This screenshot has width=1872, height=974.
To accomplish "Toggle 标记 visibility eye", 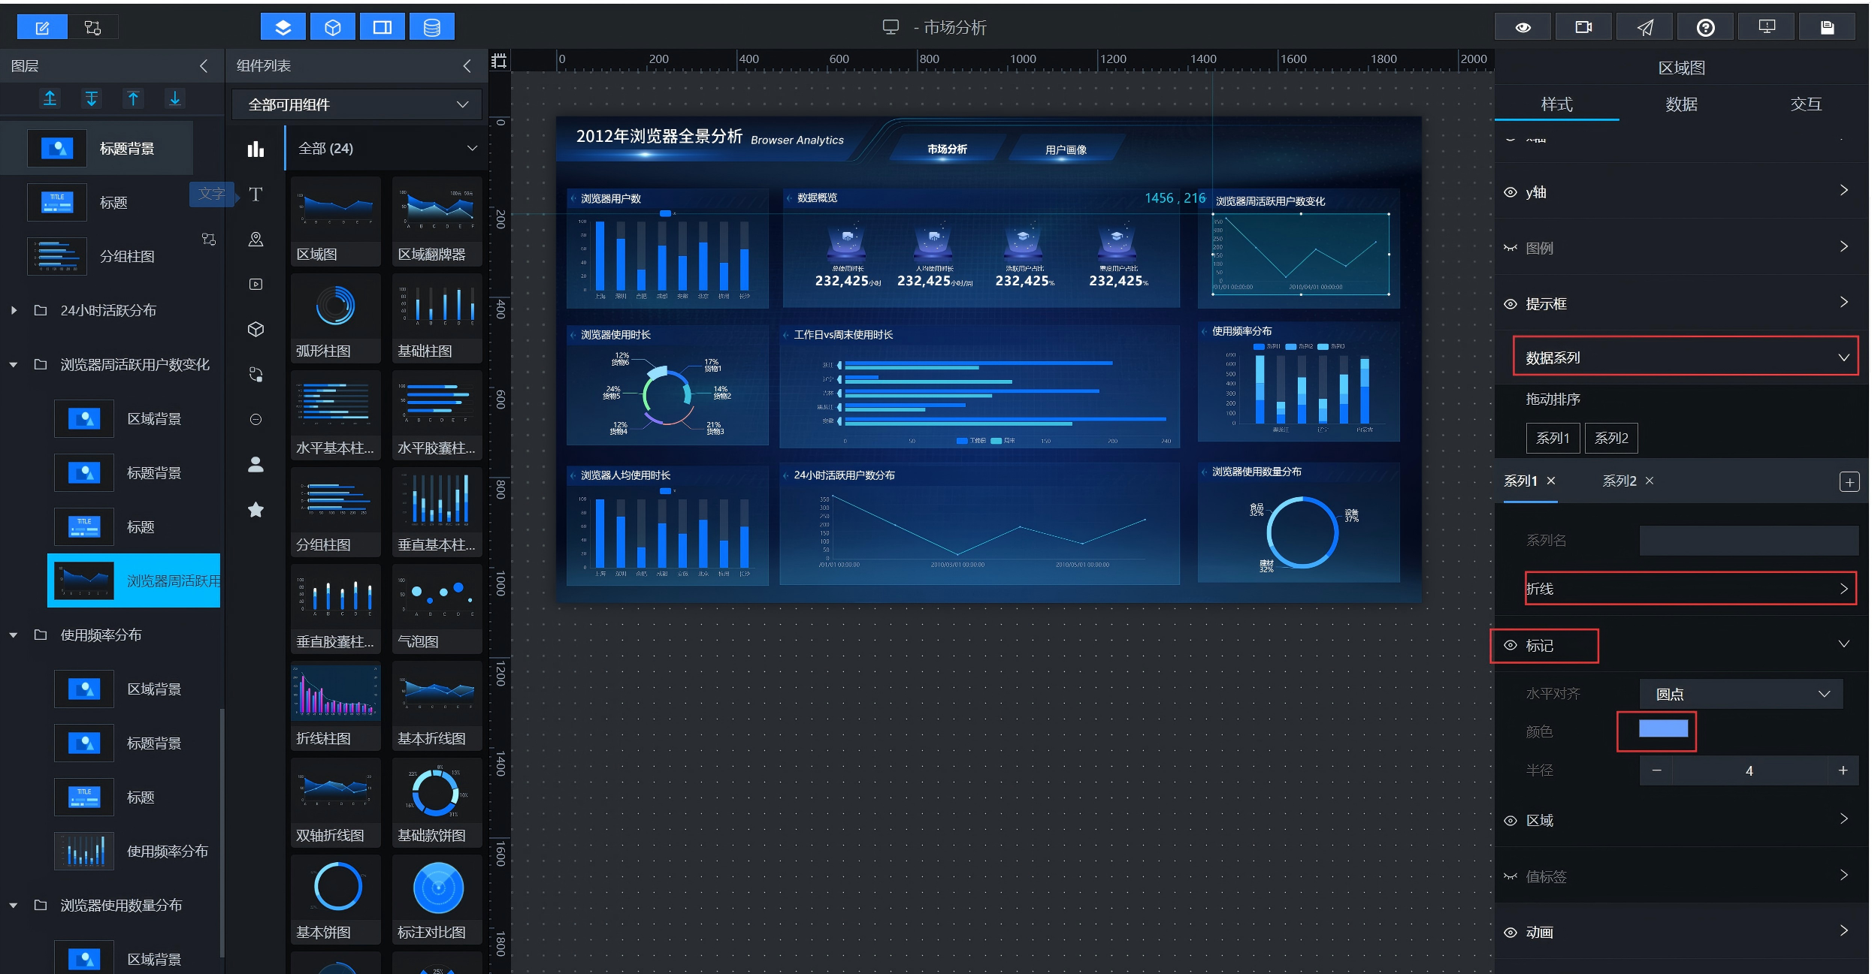I will 1510,645.
